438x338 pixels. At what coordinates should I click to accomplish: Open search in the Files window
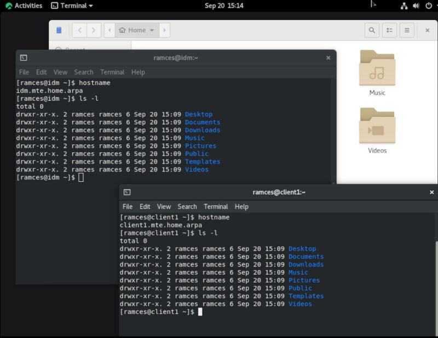pos(372,30)
